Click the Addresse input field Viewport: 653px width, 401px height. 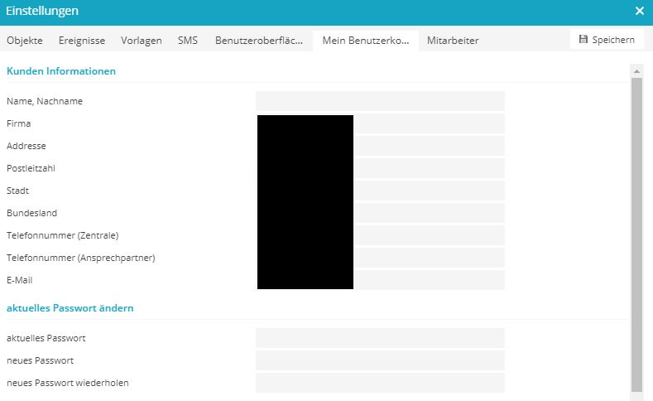coord(380,146)
